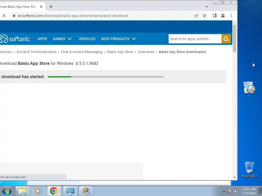Click the Softonic logo
This screenshot has width=262, height=196.
coord(15,39)
